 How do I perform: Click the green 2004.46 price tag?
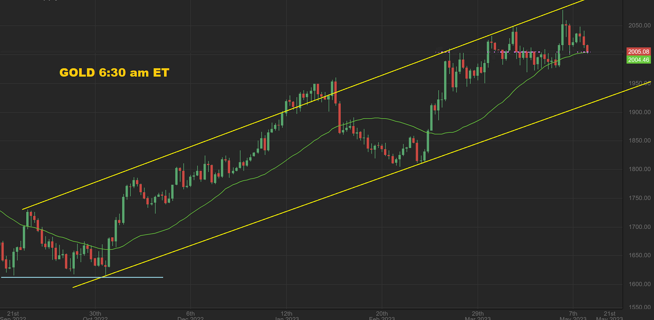[639, 60]
